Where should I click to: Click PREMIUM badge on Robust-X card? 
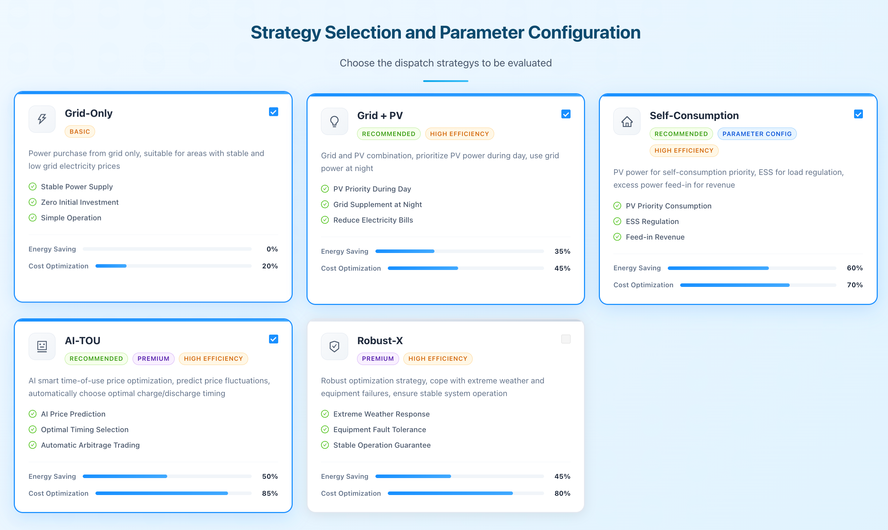coord(378,359)
